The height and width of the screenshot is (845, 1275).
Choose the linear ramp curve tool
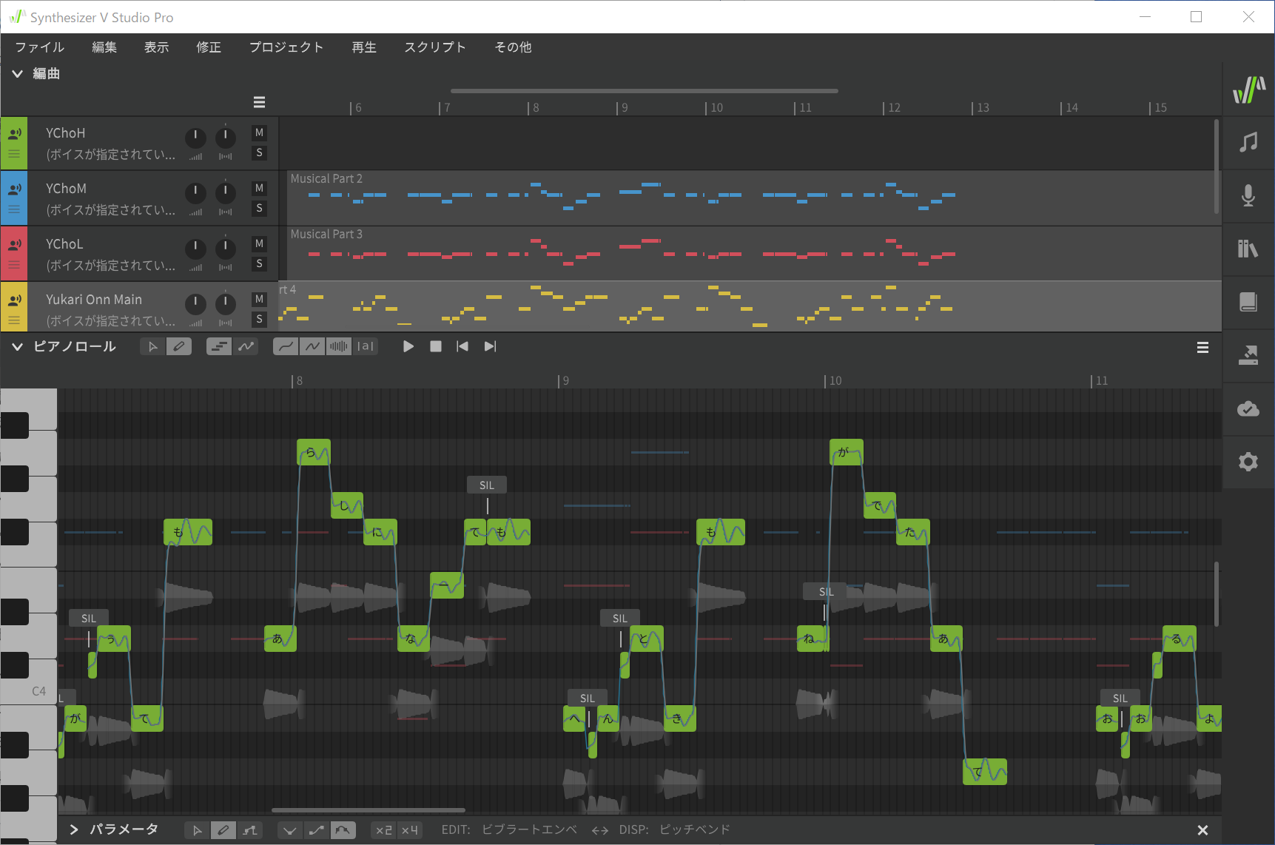[x=317, y=830]
